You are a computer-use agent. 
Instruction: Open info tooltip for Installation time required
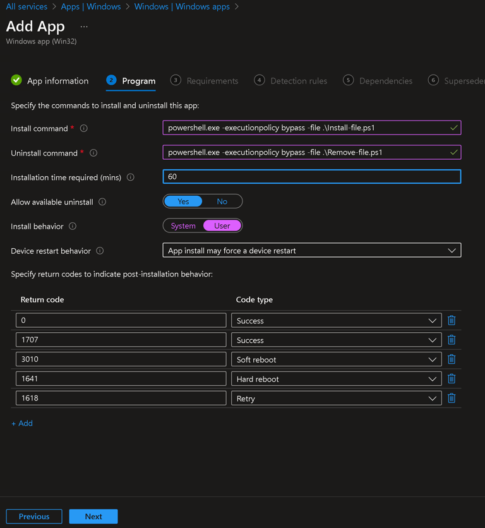(130, 177)
